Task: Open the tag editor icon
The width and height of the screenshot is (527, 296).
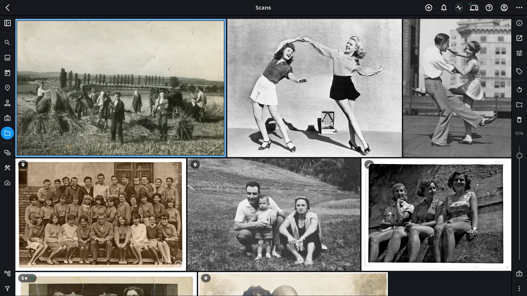Action: pyautogui.click(x=519, y=72)
